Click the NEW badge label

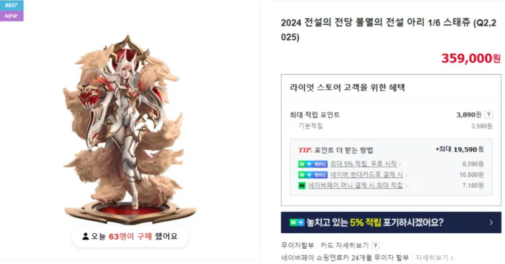point(12,16)
